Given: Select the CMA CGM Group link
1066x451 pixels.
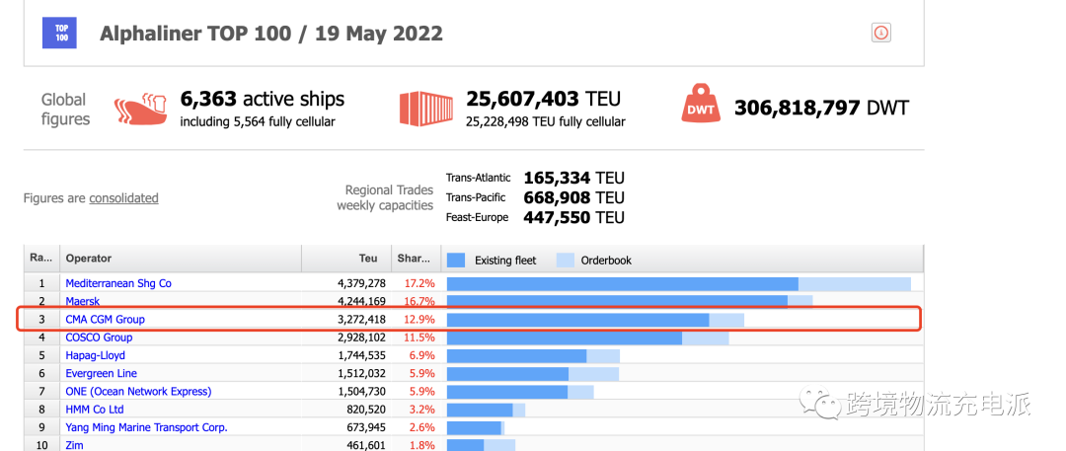Looking at the screenshot, I should 106,320.
